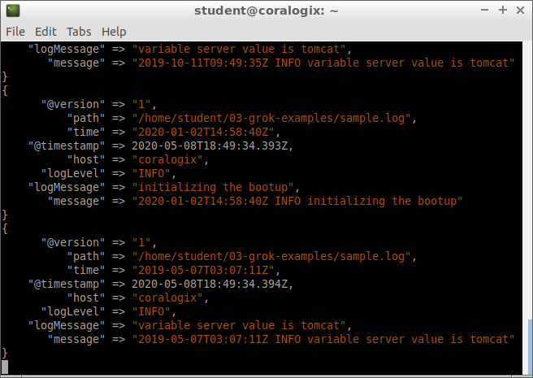
Task: Minimize the terminal window
Action: pyautogui.click(x=485, y=11)
